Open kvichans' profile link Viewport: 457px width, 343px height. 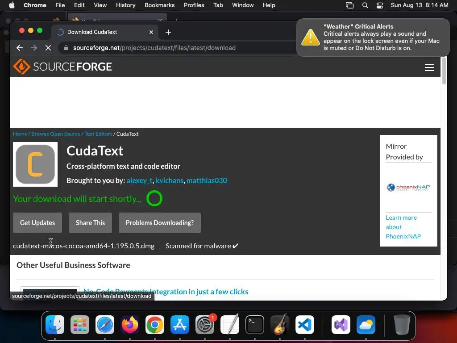coord(169,180)
